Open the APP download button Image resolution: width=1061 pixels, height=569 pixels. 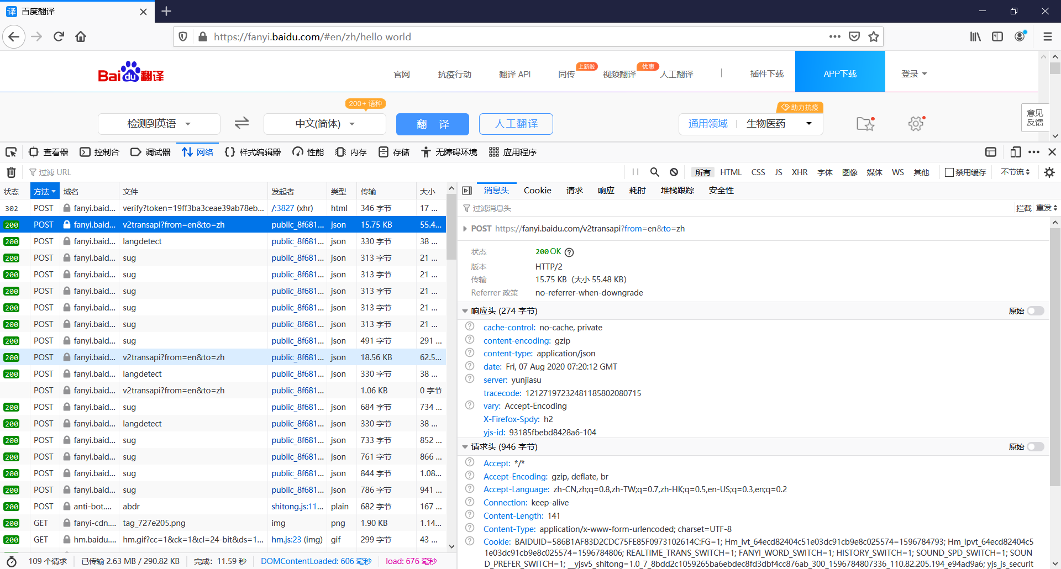tap(840, 71)
